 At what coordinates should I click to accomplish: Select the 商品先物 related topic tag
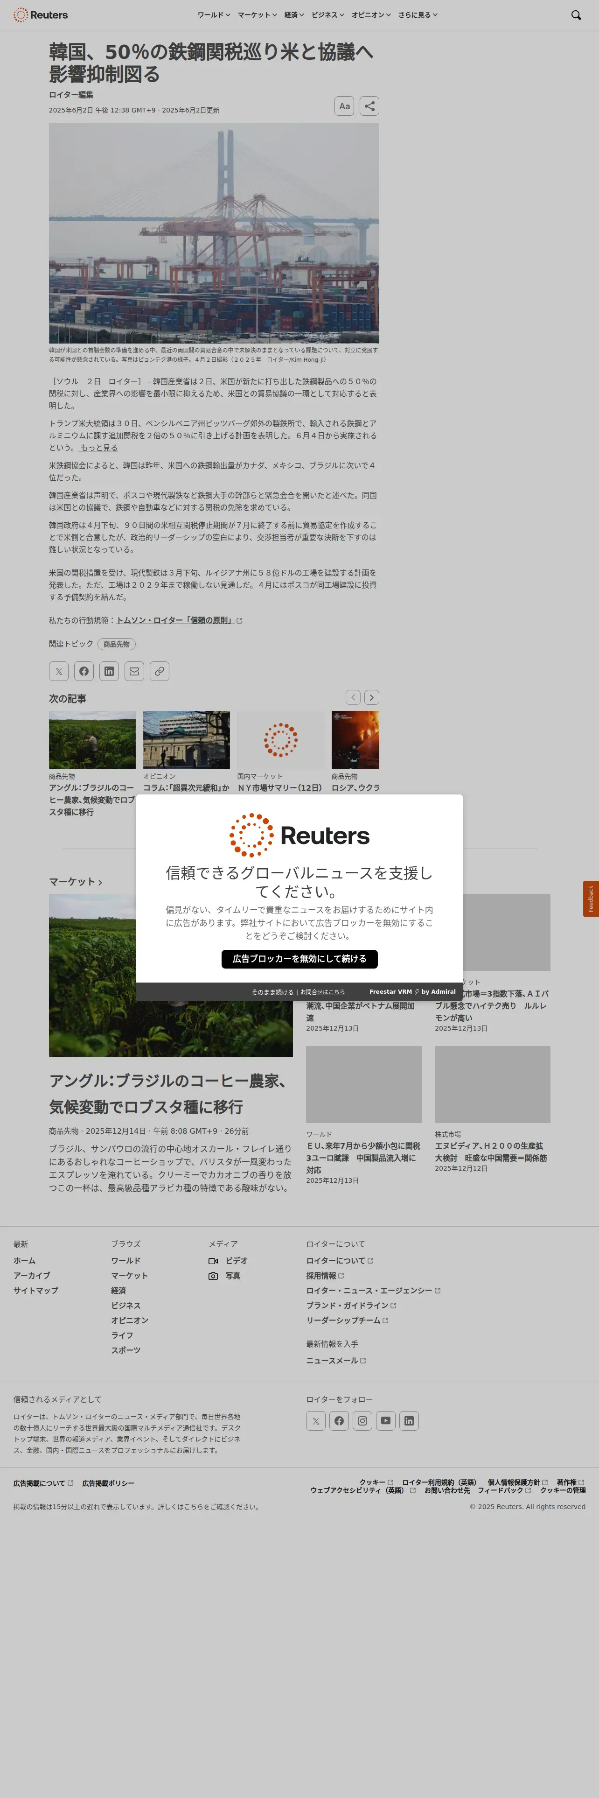point(117,644)
